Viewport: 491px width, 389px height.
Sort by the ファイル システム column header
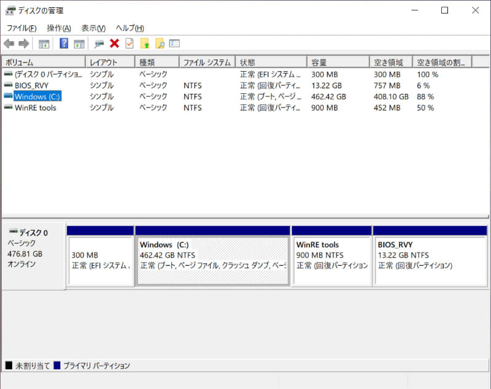pyautogui.click(x=207, y=63)
